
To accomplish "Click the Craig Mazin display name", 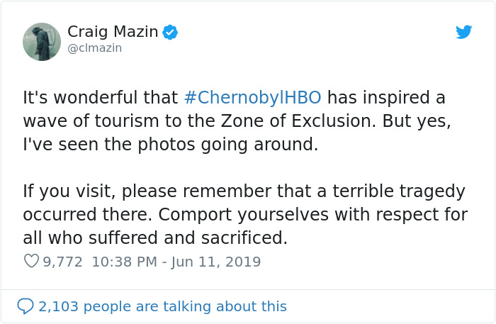I will pos(112,32).
